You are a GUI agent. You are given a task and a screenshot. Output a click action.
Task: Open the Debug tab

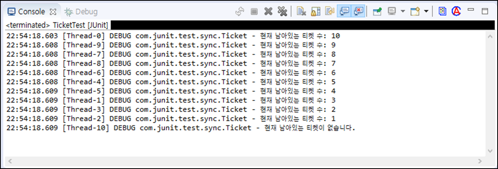(x=81, y=12)
